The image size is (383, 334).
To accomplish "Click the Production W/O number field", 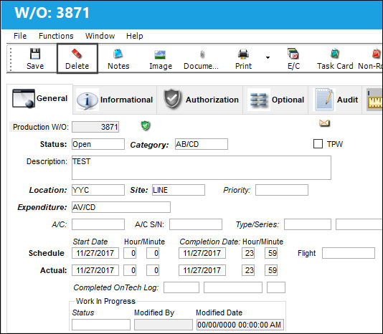I will 95,127.
